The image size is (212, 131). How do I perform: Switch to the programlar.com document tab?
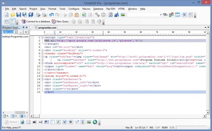[x=45, y=28]
